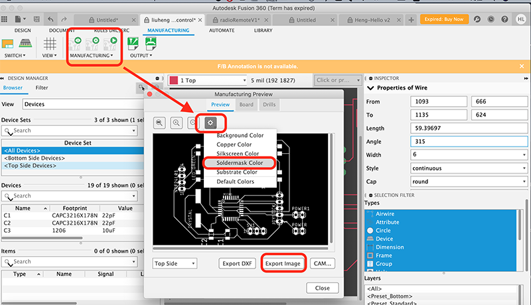The height and width of the screenshot is (305, 531).
Task: Open the clock history icon
Action: [x=491, y=19]
